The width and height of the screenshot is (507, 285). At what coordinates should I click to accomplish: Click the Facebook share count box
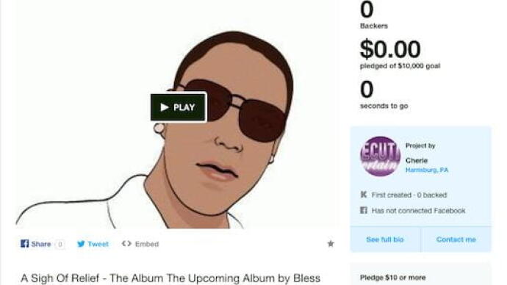(60, 245)
